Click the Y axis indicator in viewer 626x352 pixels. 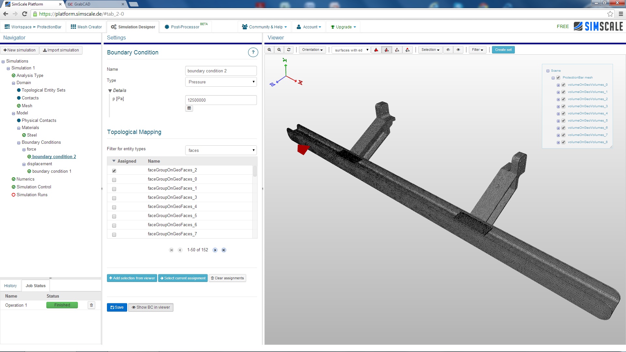pos(285,60)
